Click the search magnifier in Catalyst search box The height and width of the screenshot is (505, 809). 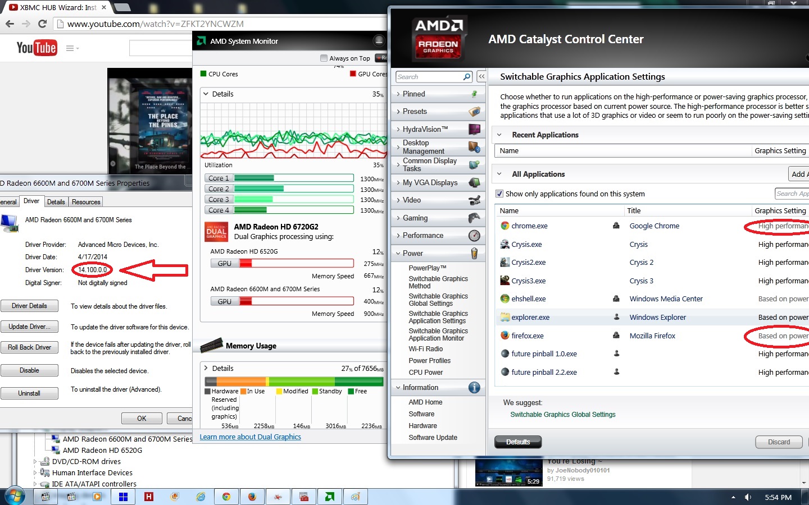[x=466, y=77]
